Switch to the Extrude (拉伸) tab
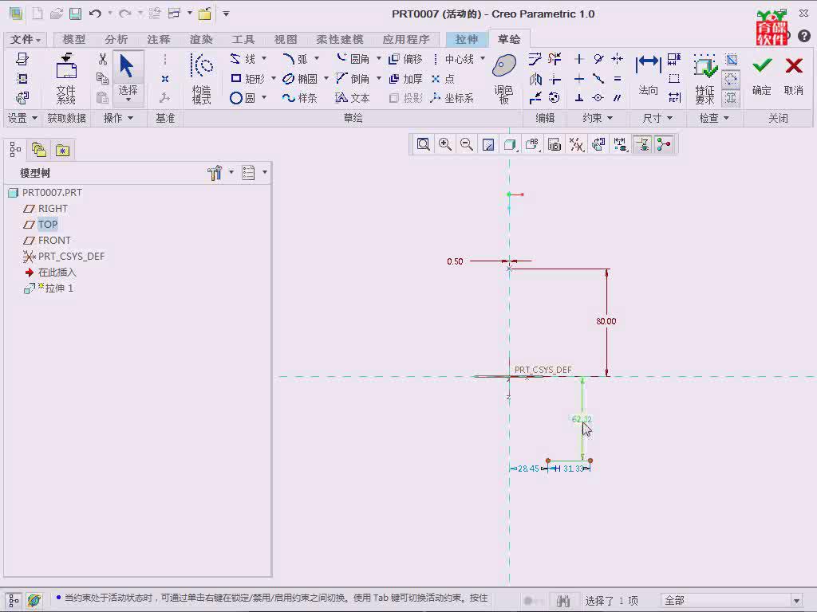This screenshot has width=817, height=612. [x=466, y=39]
